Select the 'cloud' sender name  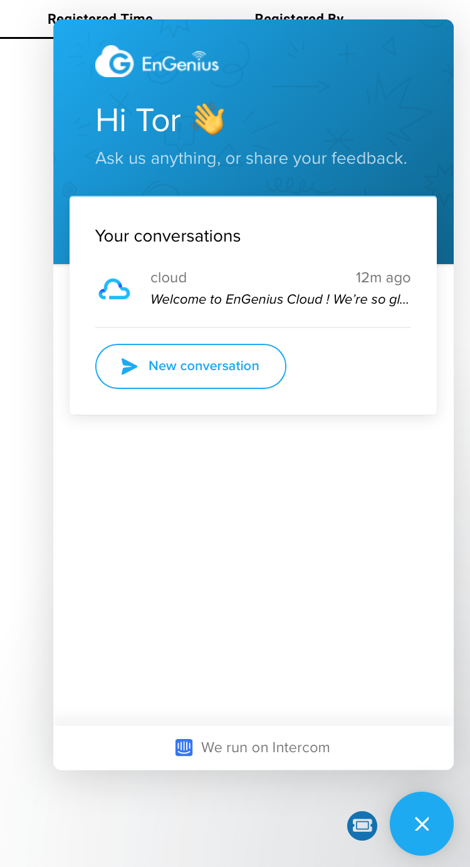click(169, 277)
